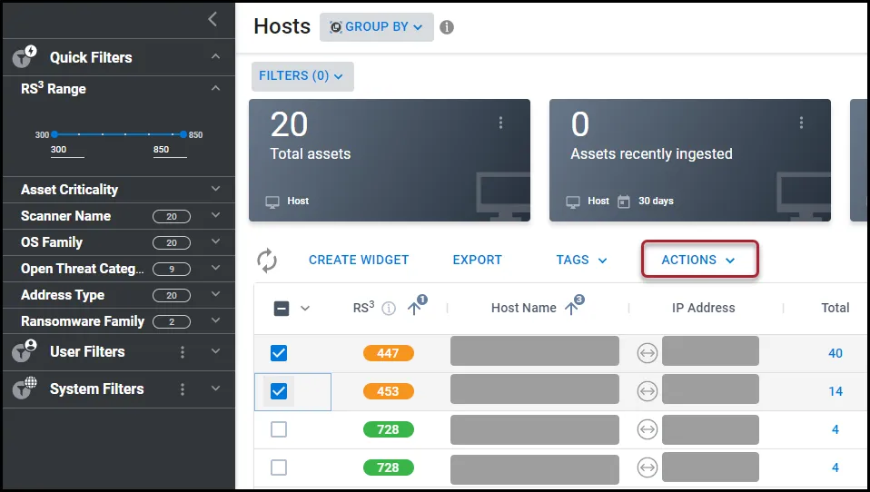
Task: Expand the Ransomware Family filter
Action: point(216,320)
